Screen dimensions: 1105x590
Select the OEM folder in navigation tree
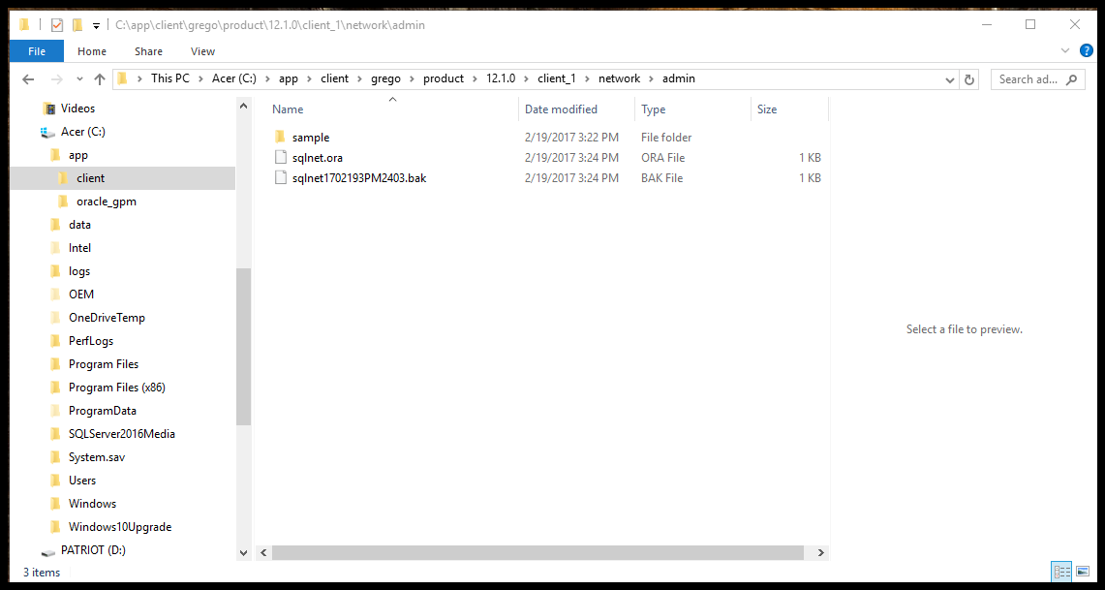(81, 295)
